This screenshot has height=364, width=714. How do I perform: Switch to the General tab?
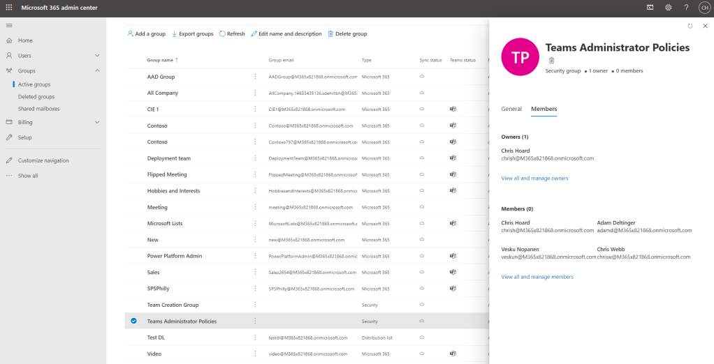point(511,109)
